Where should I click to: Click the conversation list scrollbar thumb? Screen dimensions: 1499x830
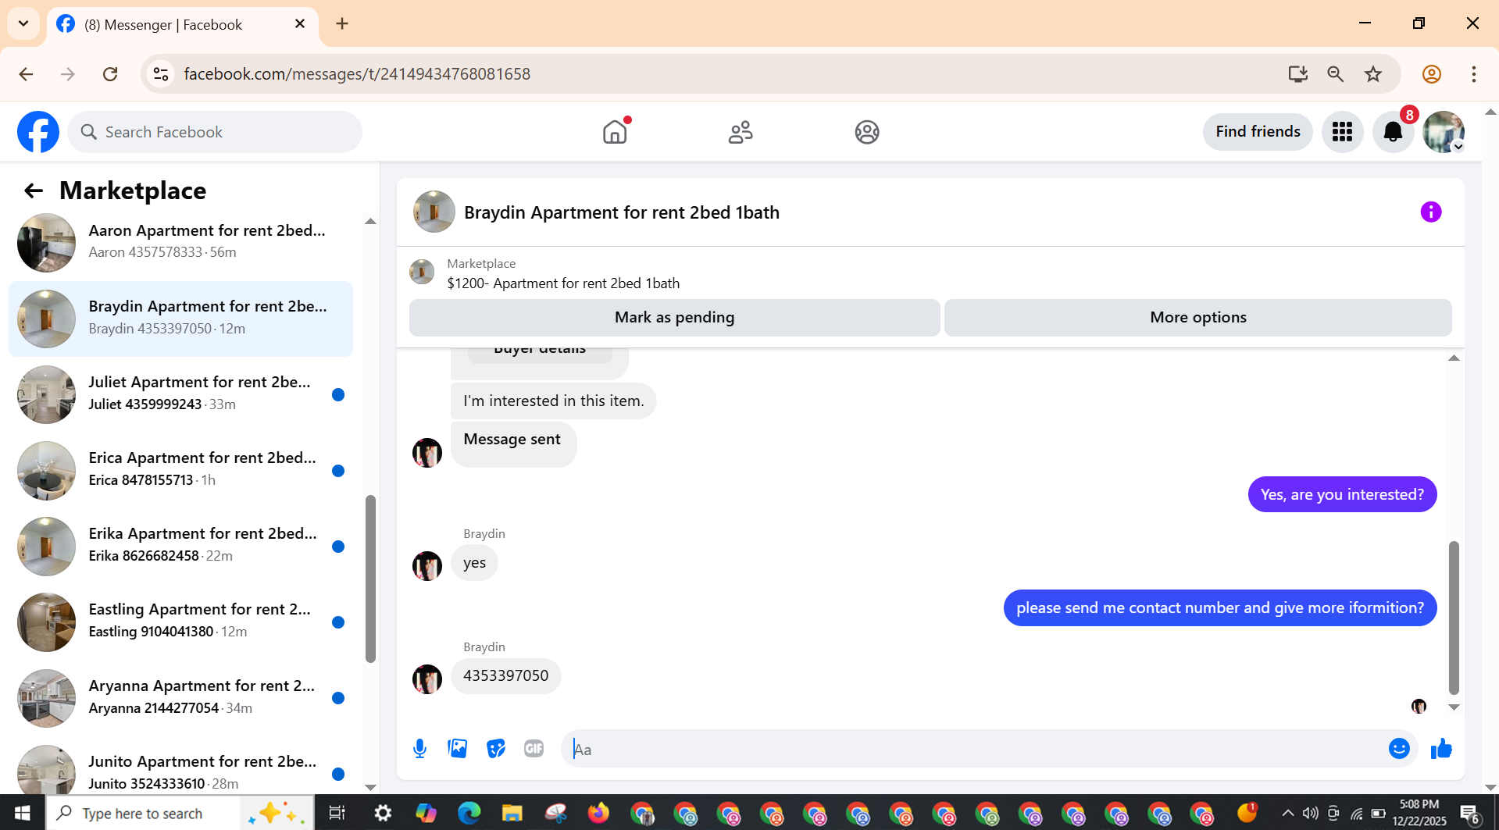click(x=370, y=579)
